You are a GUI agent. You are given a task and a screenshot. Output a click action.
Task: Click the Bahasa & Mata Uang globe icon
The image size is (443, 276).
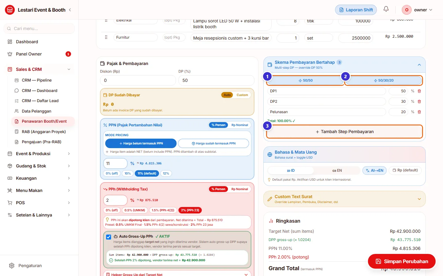tap(270, 155)
